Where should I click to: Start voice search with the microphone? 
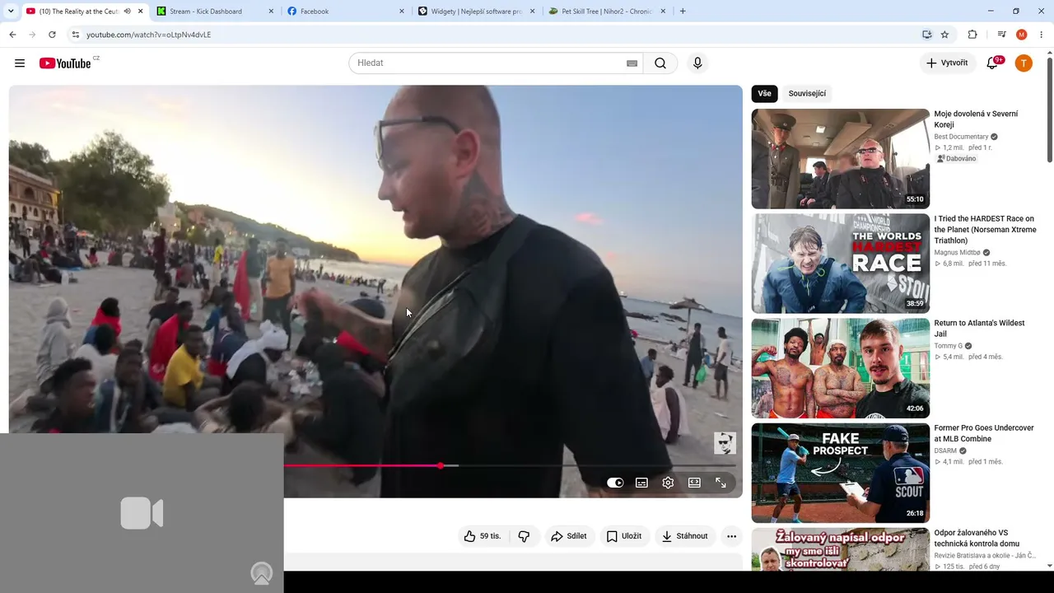[697, 63]
